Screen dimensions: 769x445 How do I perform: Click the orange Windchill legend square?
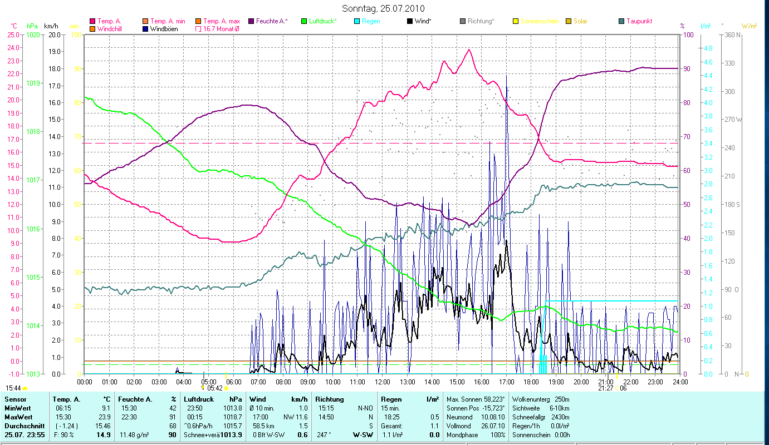(92, 28)
